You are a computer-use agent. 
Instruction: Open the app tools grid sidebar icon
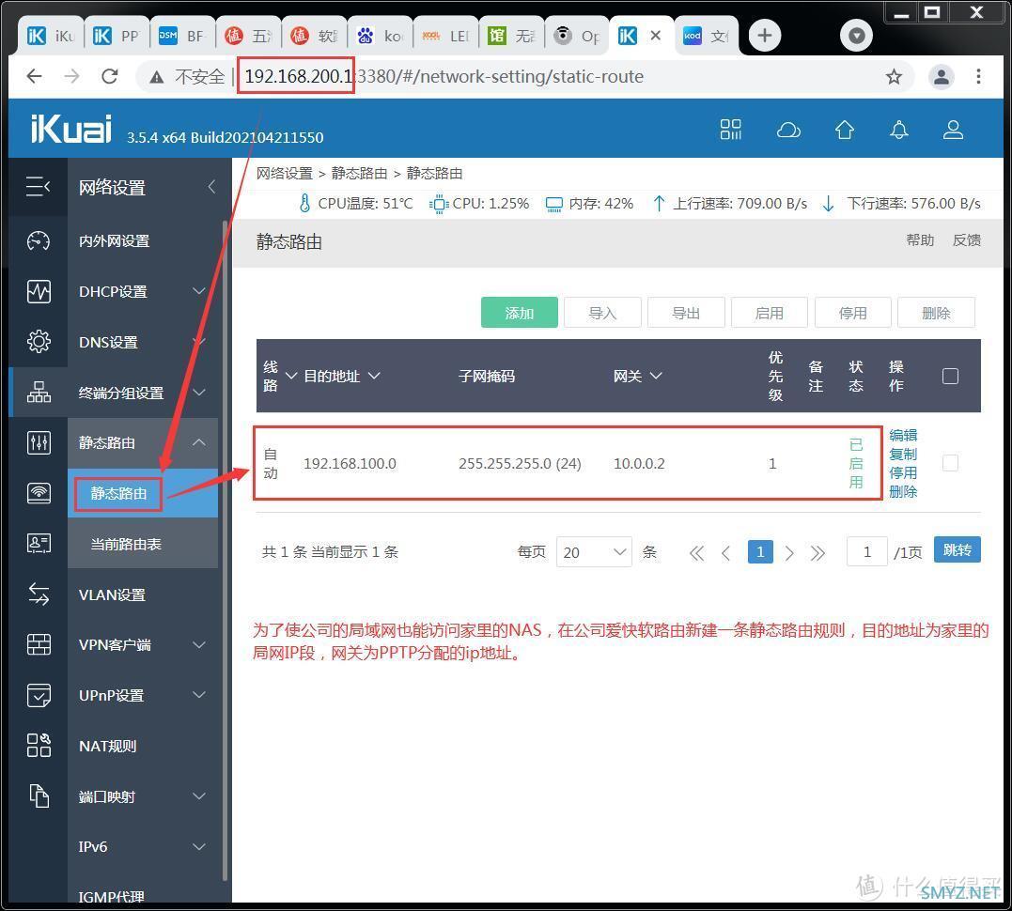39,745
